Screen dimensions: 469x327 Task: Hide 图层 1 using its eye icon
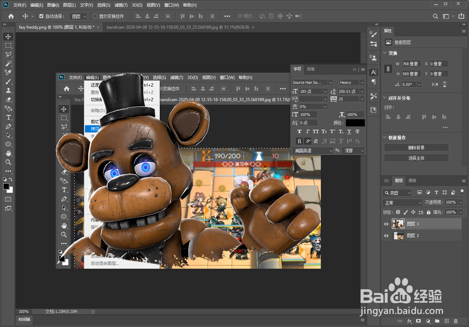[386, 224]
